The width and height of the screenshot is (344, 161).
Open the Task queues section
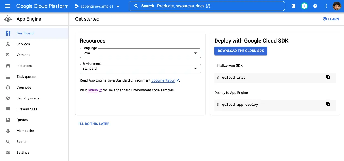(x=27, y=76)
